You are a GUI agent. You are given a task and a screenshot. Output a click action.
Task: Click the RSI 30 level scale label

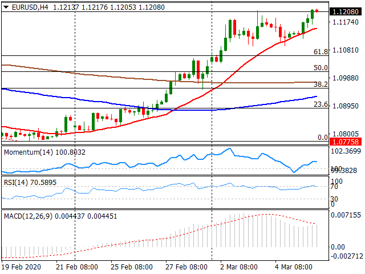pos(334,199)
